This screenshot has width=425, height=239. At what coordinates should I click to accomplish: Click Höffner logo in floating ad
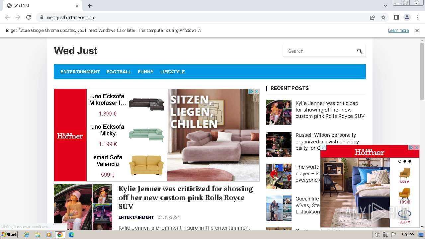369,152
